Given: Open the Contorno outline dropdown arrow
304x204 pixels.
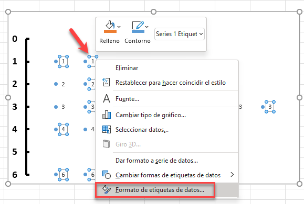Looking at the screenshot, I should click(x=147, y=27).
